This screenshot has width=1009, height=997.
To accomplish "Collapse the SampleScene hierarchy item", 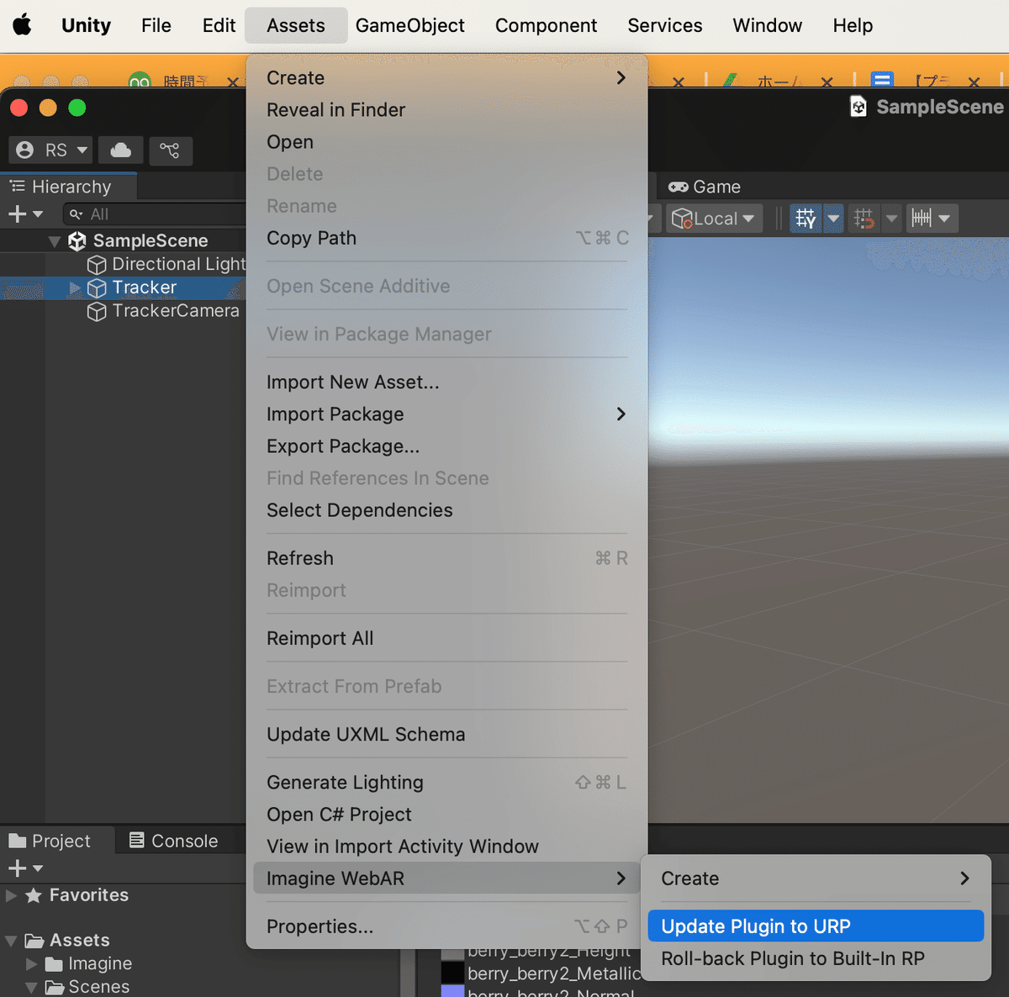I will click(53, 240).
